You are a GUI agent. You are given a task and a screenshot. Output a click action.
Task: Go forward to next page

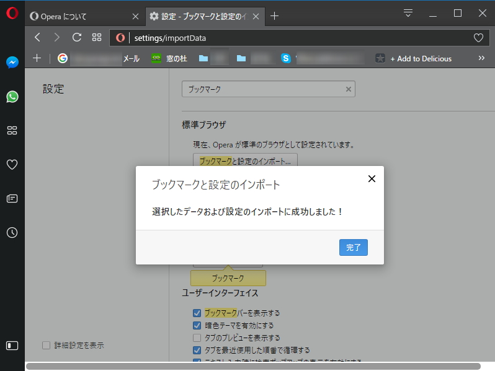click(57, 38)
